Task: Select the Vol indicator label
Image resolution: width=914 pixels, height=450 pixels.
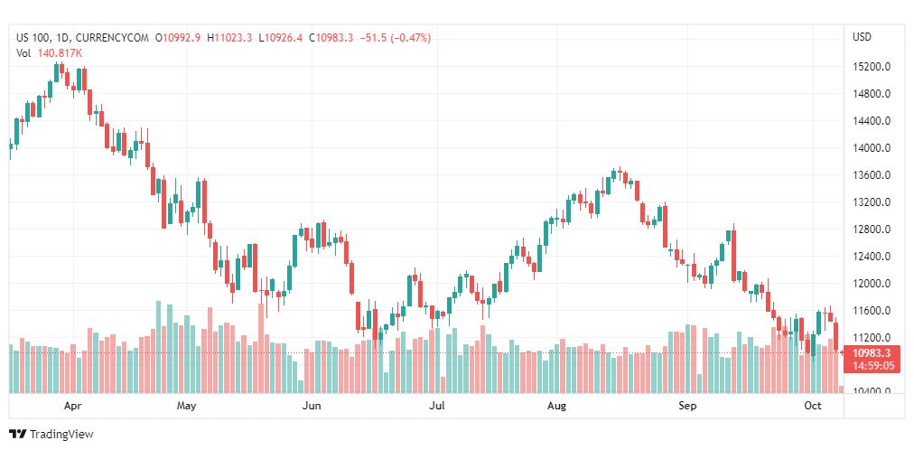Action: (x=23, y=53)
